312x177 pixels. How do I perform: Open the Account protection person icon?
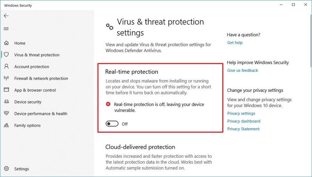(6, 66)
